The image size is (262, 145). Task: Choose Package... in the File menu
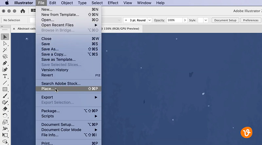68,111
